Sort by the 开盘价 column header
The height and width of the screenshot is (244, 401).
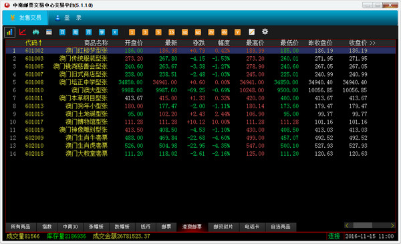134,43
